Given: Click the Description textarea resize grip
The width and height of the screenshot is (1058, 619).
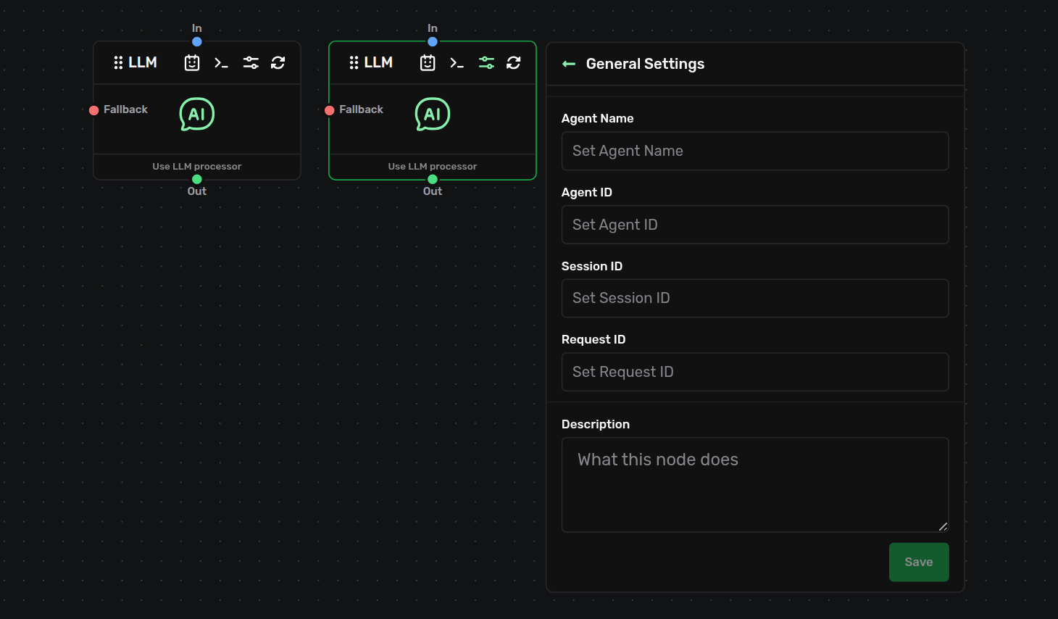Looking at the screenshot, I should tap(943, 526).
